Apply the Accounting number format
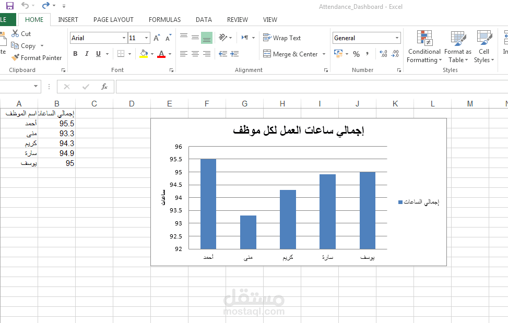 tap(338, 54)
